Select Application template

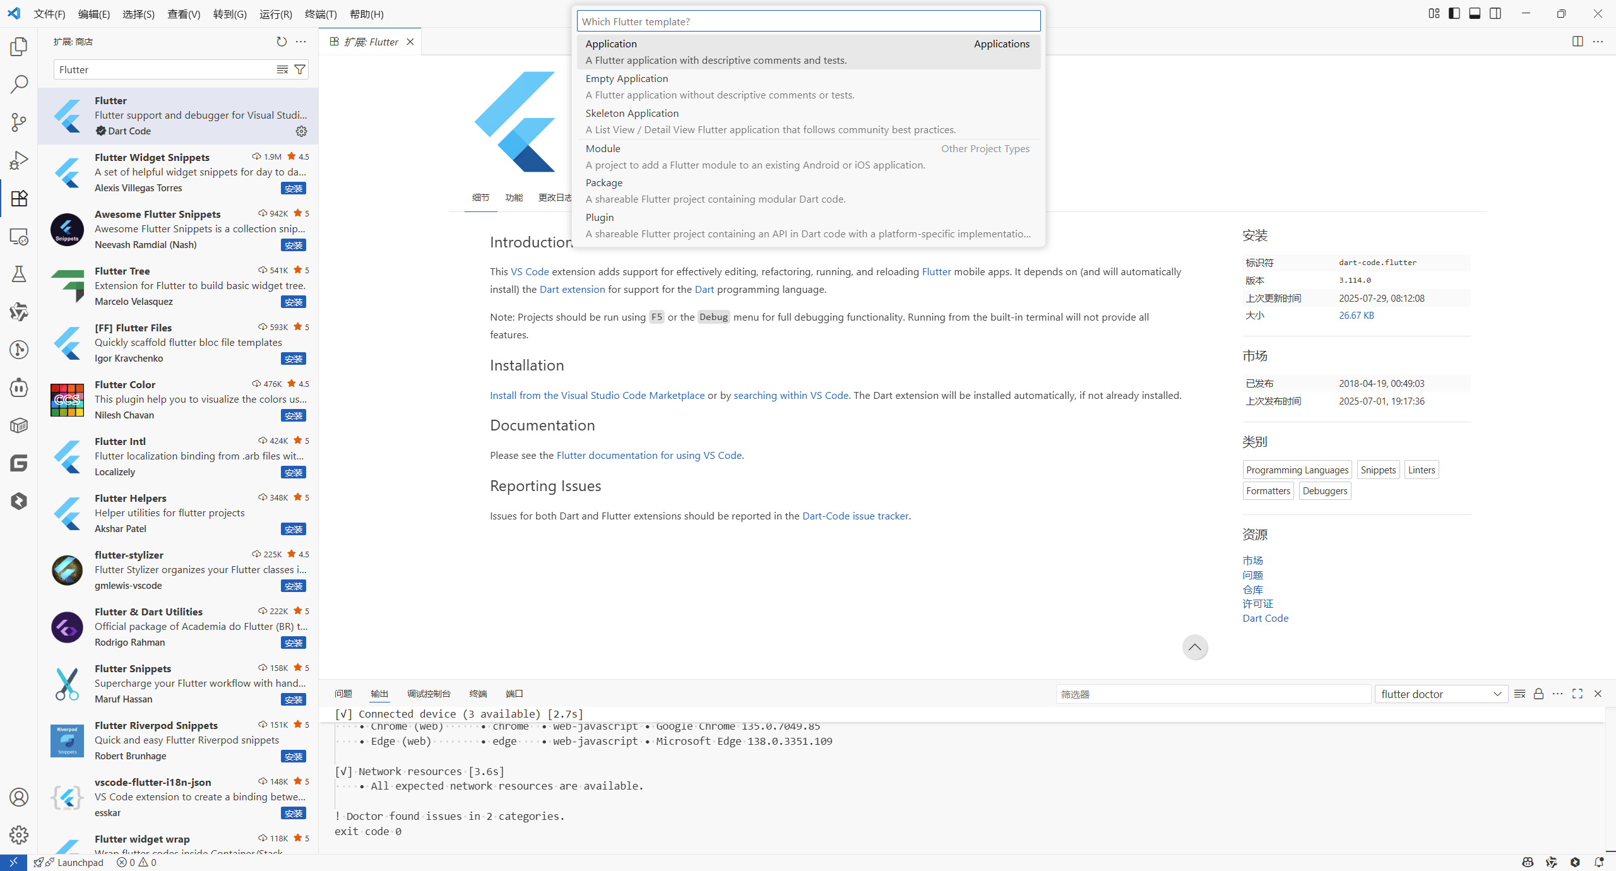point(808,52)
